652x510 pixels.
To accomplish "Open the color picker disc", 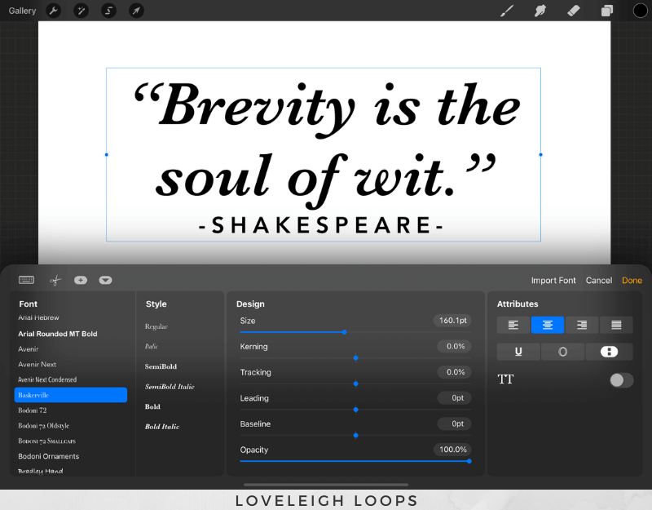I will 641,11.
